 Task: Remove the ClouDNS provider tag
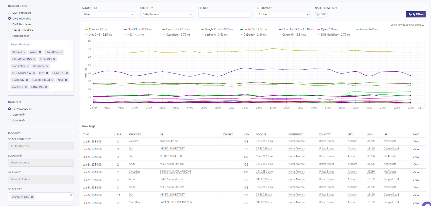click(x=54, y=59)
